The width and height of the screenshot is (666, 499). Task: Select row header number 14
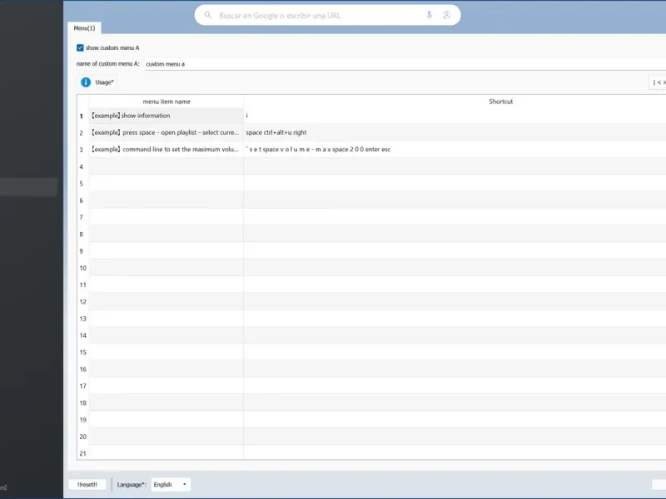tap(83, 335)
